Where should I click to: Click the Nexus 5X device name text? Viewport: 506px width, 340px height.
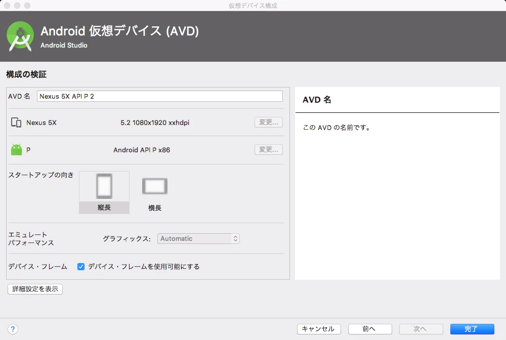(x=41, y=122)
